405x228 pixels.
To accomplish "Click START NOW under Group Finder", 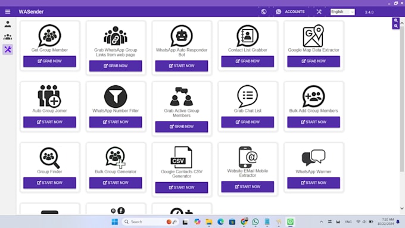I will pos(49,183).
